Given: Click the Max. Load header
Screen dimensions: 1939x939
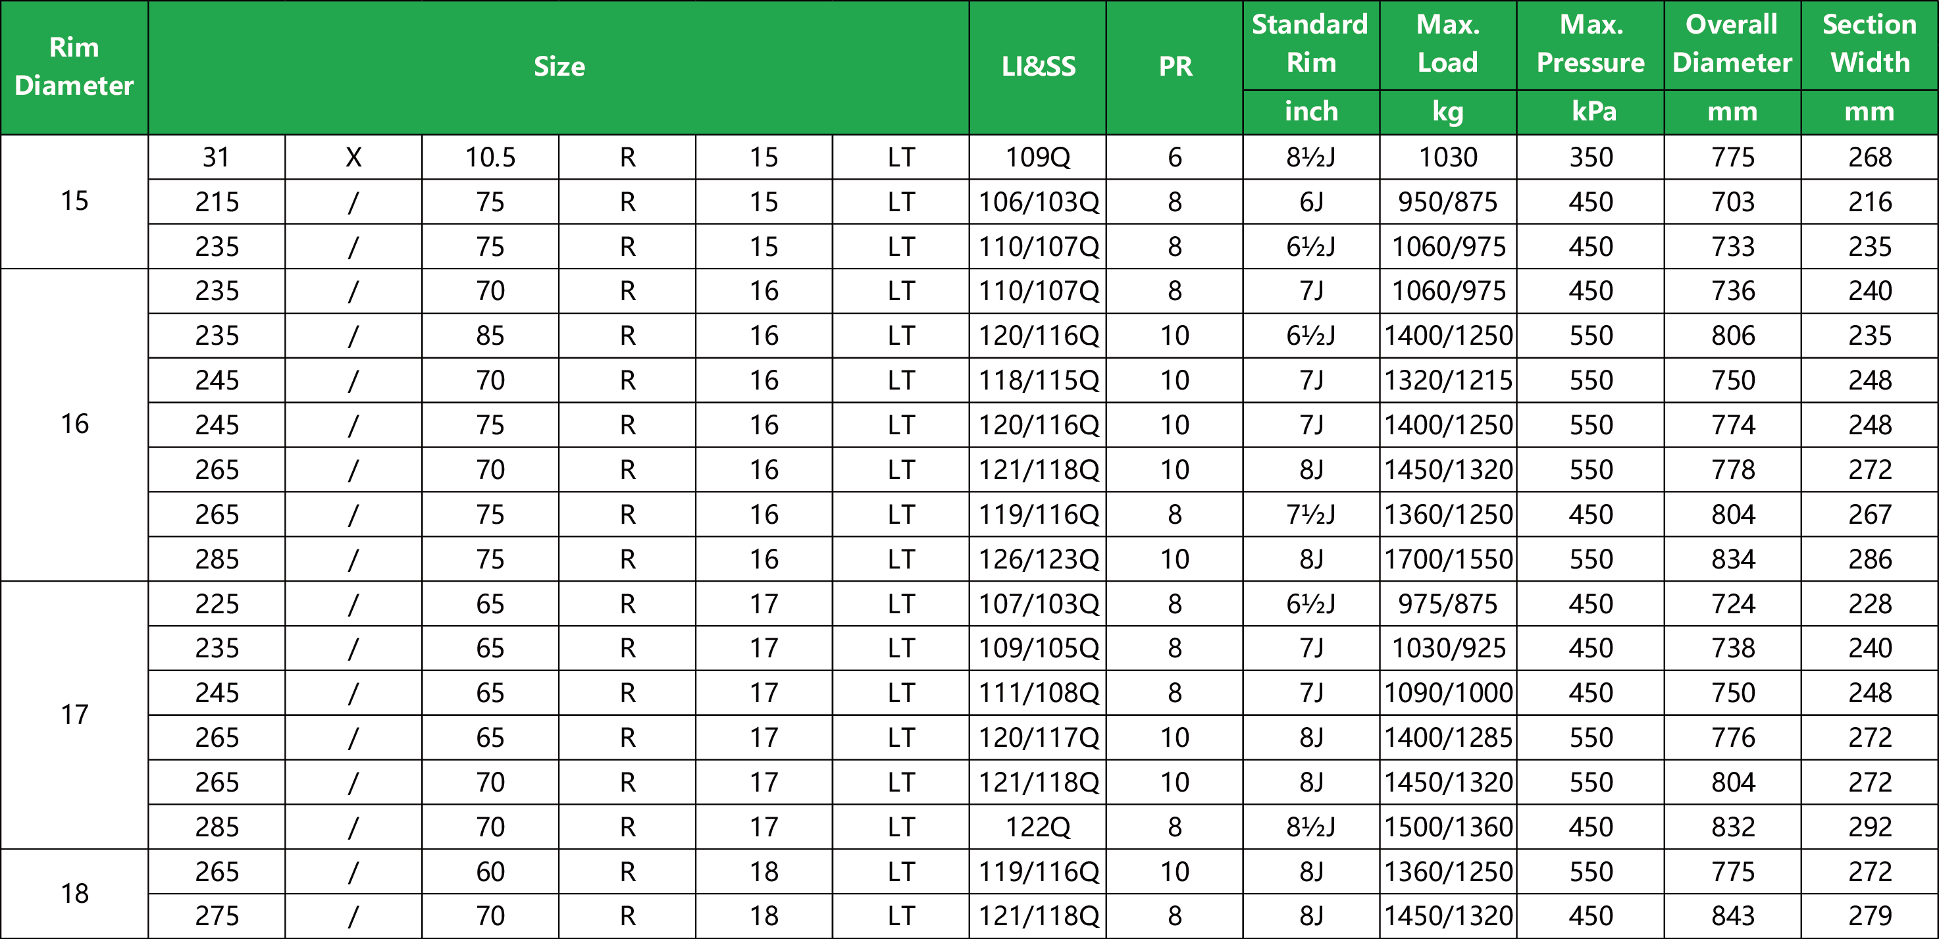Looking at the screenshot, I should (1448, 44).
